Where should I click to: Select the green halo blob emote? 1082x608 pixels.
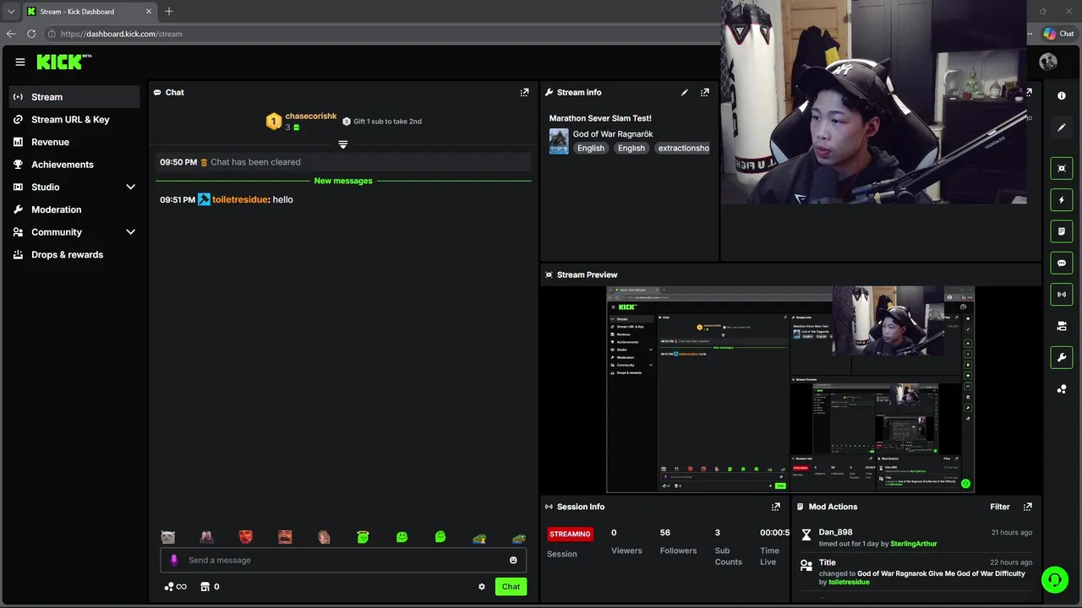point(363,537)
